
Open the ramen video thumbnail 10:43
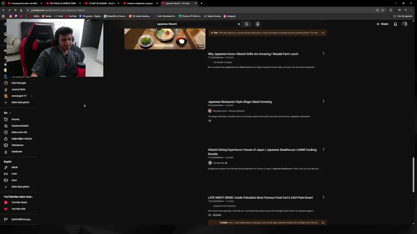(165, 39)
